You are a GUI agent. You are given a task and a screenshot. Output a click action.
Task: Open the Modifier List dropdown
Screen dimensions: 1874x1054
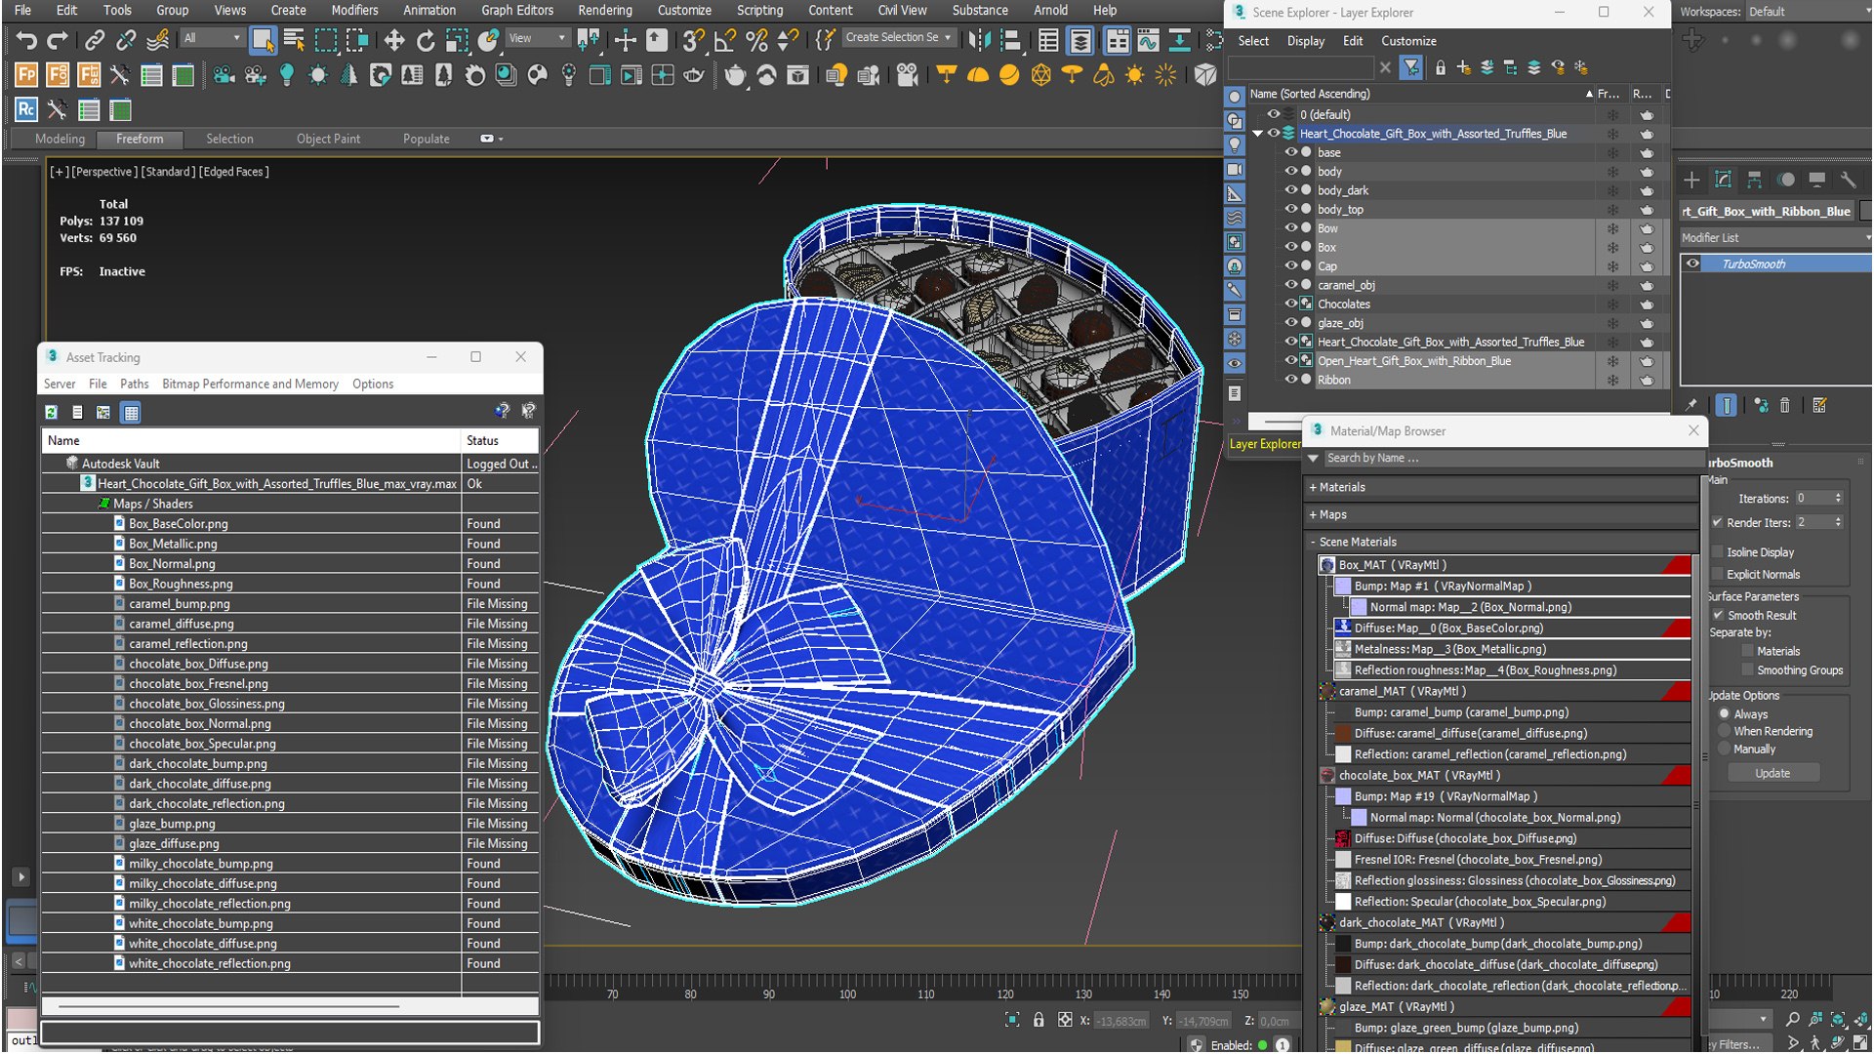(1774, 238)
